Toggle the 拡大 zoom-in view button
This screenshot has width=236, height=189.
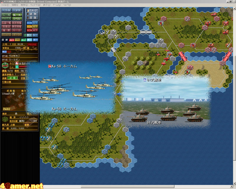click(17, 15)
